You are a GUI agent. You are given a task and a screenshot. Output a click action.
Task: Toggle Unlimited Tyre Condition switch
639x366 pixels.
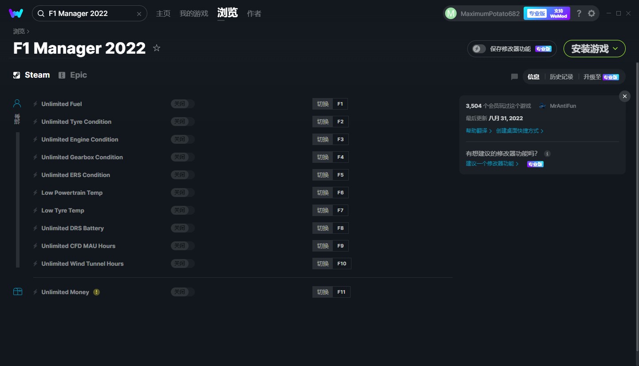[x=183, y=122]
